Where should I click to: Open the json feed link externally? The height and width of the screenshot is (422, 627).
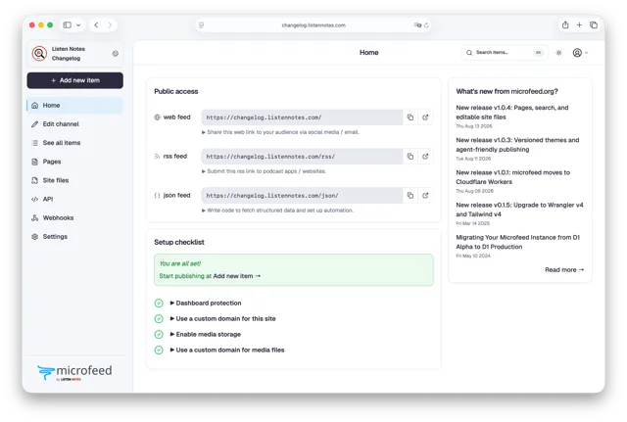pos(425,196)
